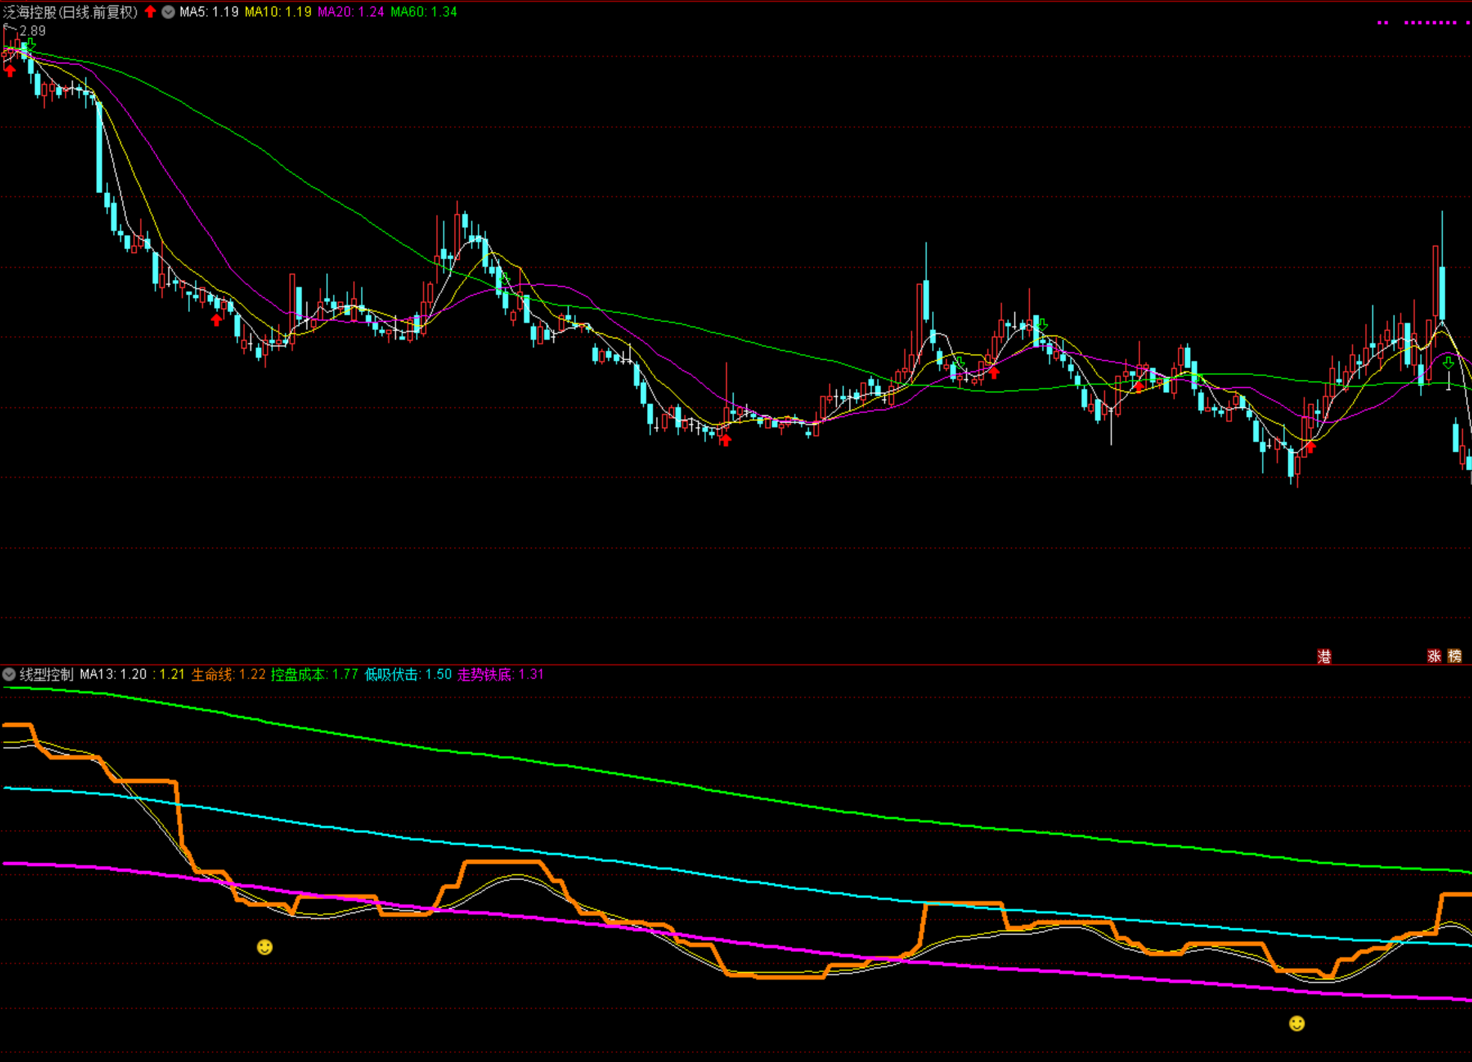This screenshot has width=1472, height=1062.
Task: Click the red buy arrow below the first candles
Action: click(10, 71)
